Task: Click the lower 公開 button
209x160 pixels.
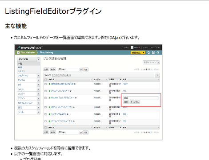Action: point(46,133)
